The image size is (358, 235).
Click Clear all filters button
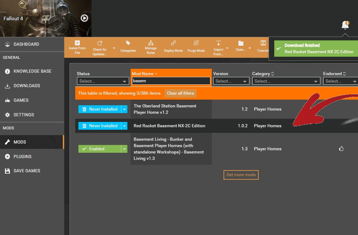click(180, 93)
